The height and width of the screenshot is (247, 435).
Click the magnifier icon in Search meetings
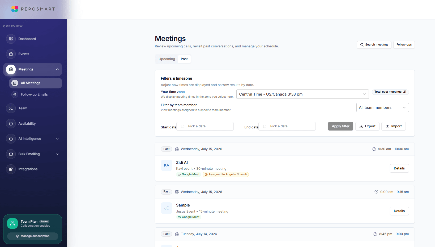(362, 45)
